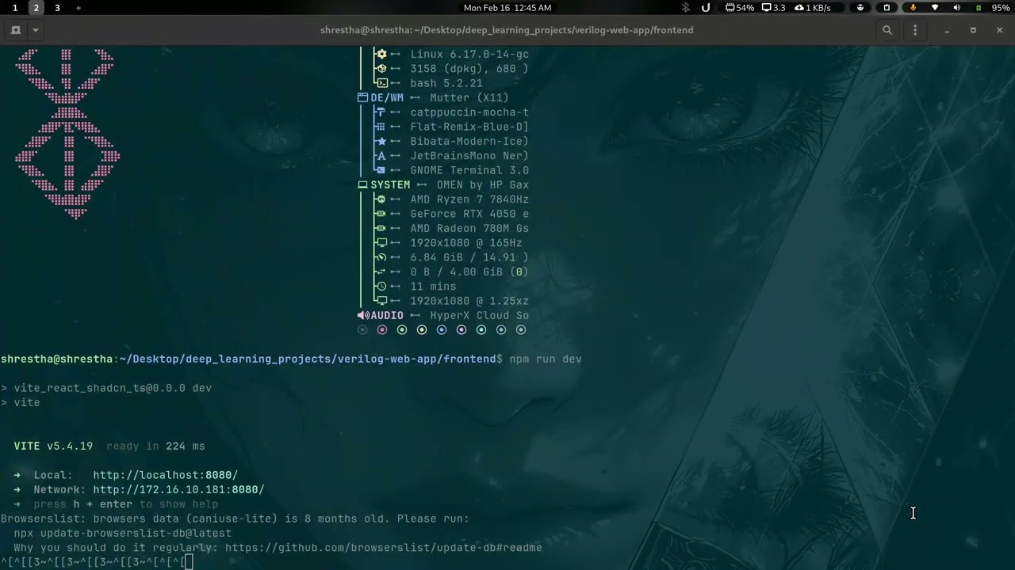Click the orange microphone indicator
Viewport: 1015px width, 570px height.
913,8
